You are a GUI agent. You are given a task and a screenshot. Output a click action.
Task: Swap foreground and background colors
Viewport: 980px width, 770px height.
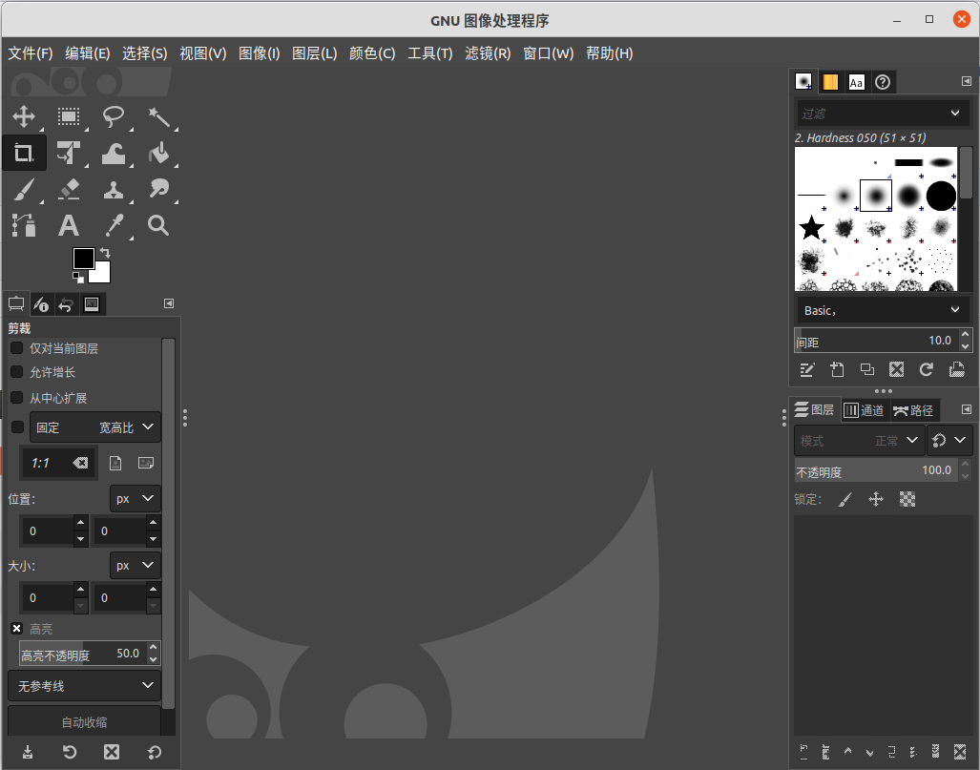click(105, 253)
